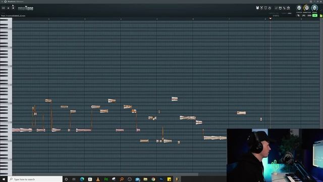Open VLC media player from the taskbar
The height and width of the screenshot is (182, 323).
pos(98,179)
